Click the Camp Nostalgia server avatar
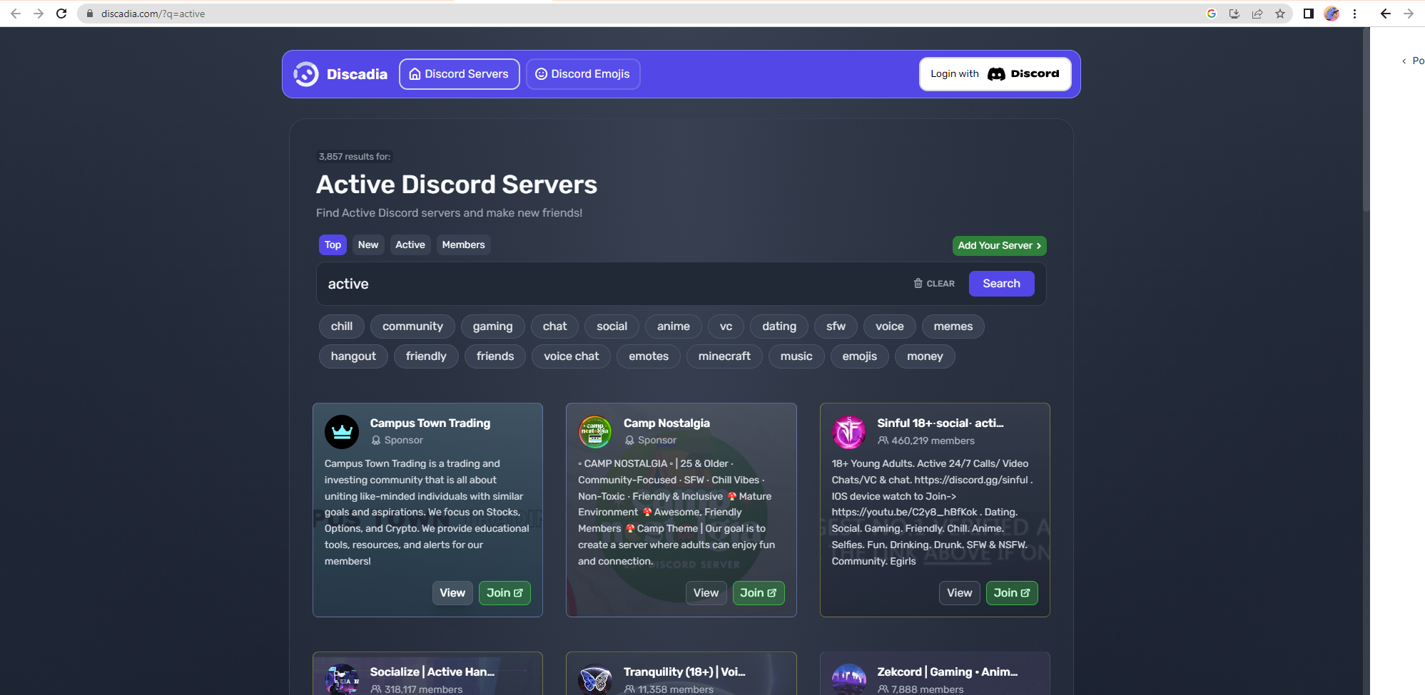 pos(595,432)
